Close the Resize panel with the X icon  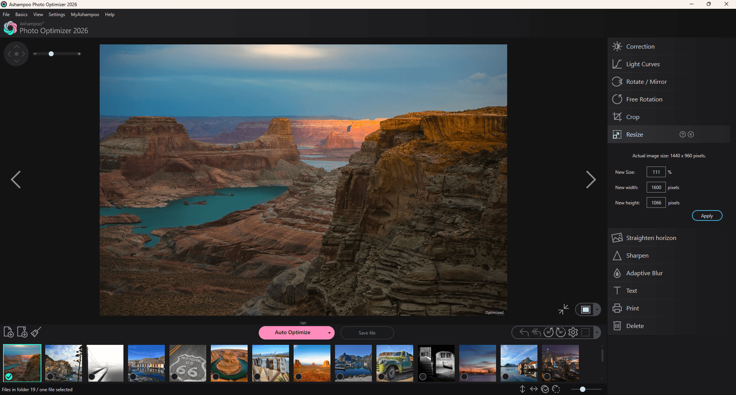click(691, 134)
